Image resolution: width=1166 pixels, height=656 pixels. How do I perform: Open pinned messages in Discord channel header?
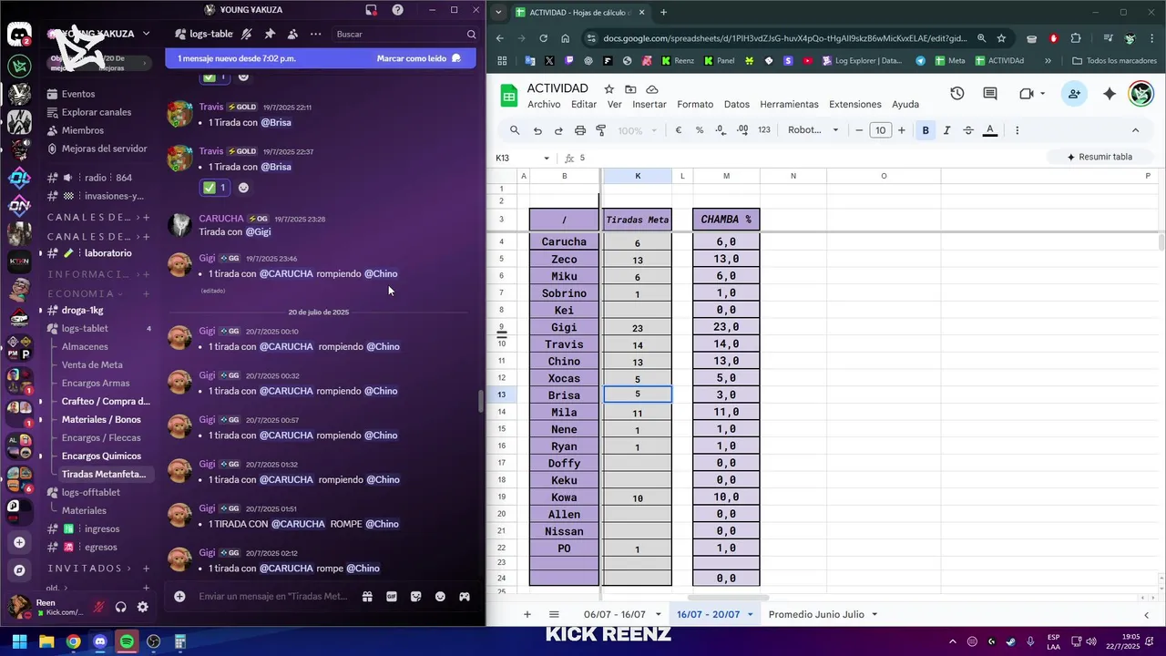tap(270, 34)
